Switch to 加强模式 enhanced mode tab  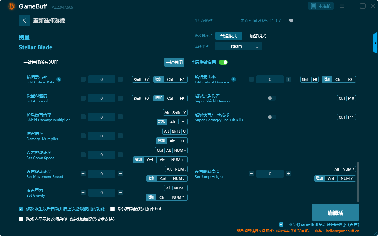[x=258, y=36]
